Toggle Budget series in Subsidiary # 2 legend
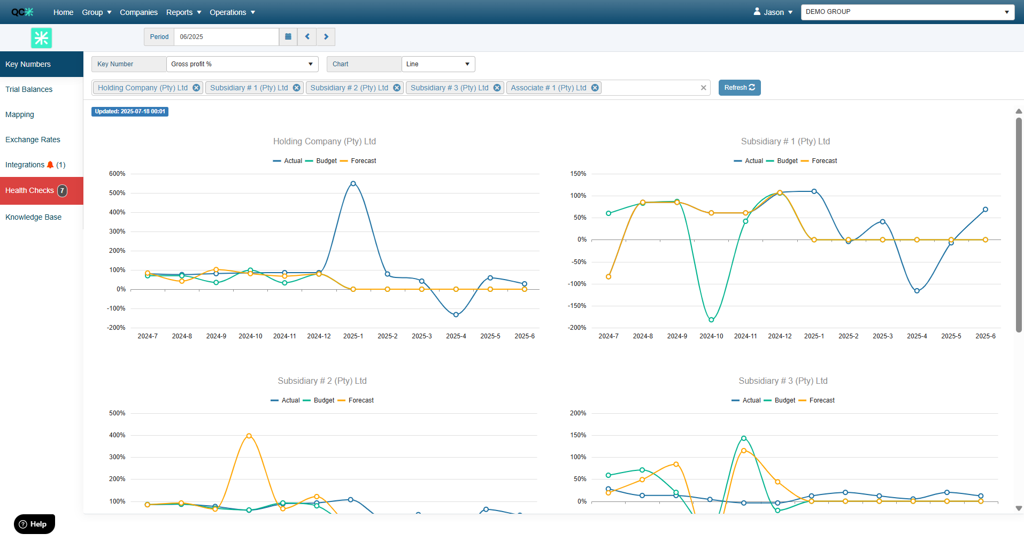The image size is (1024, 549). [319, 400]
